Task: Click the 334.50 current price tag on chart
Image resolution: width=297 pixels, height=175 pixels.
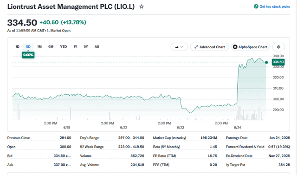Action: 278,62
